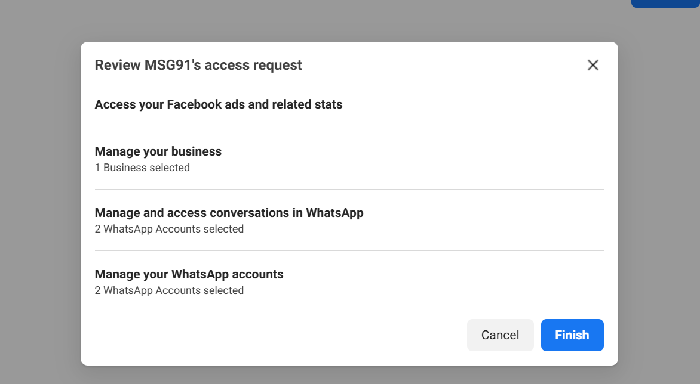This screenshot has height=384, width=700.
Task: Select "Manage and access conversations in WhatsApp" heading
Action: (229, 213)
